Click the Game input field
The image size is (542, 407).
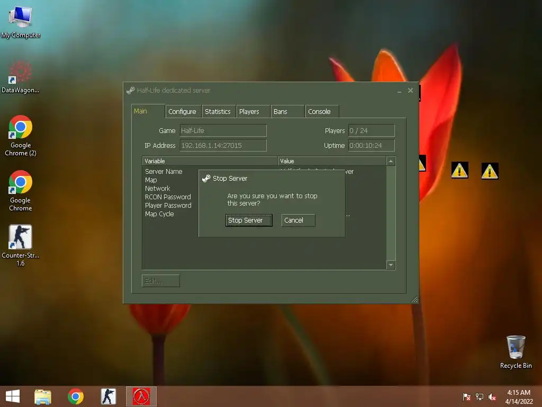click(223, 130)
